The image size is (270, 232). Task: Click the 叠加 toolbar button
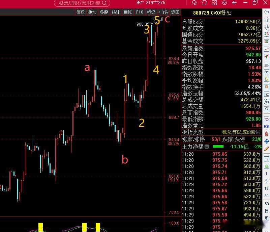tap(92, 12)
